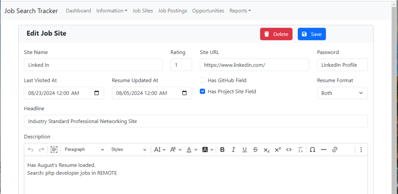
Task: Redo edit in Description editor
Action: [41, 150]
